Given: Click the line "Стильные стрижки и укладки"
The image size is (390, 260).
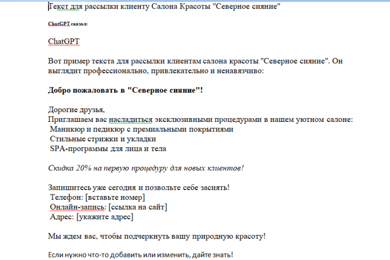Looking at the screenshot, I should click(x=103, y=139).
